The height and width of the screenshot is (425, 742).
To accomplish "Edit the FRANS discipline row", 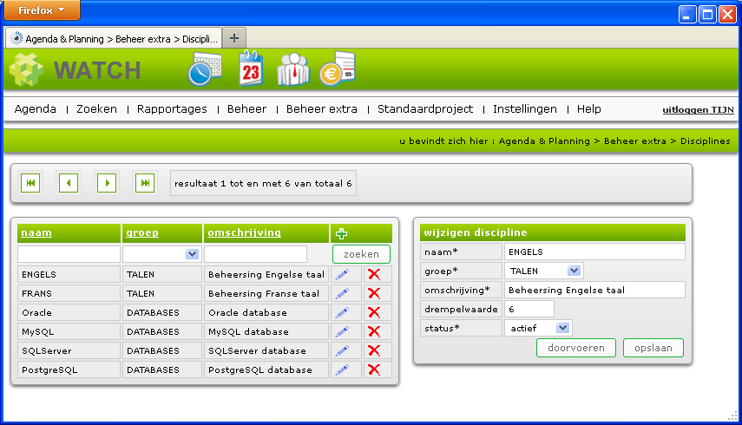I will [342, 293].
